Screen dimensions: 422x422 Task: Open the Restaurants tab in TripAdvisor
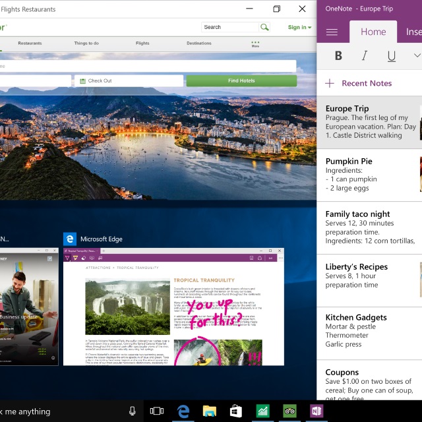[30, 43]
